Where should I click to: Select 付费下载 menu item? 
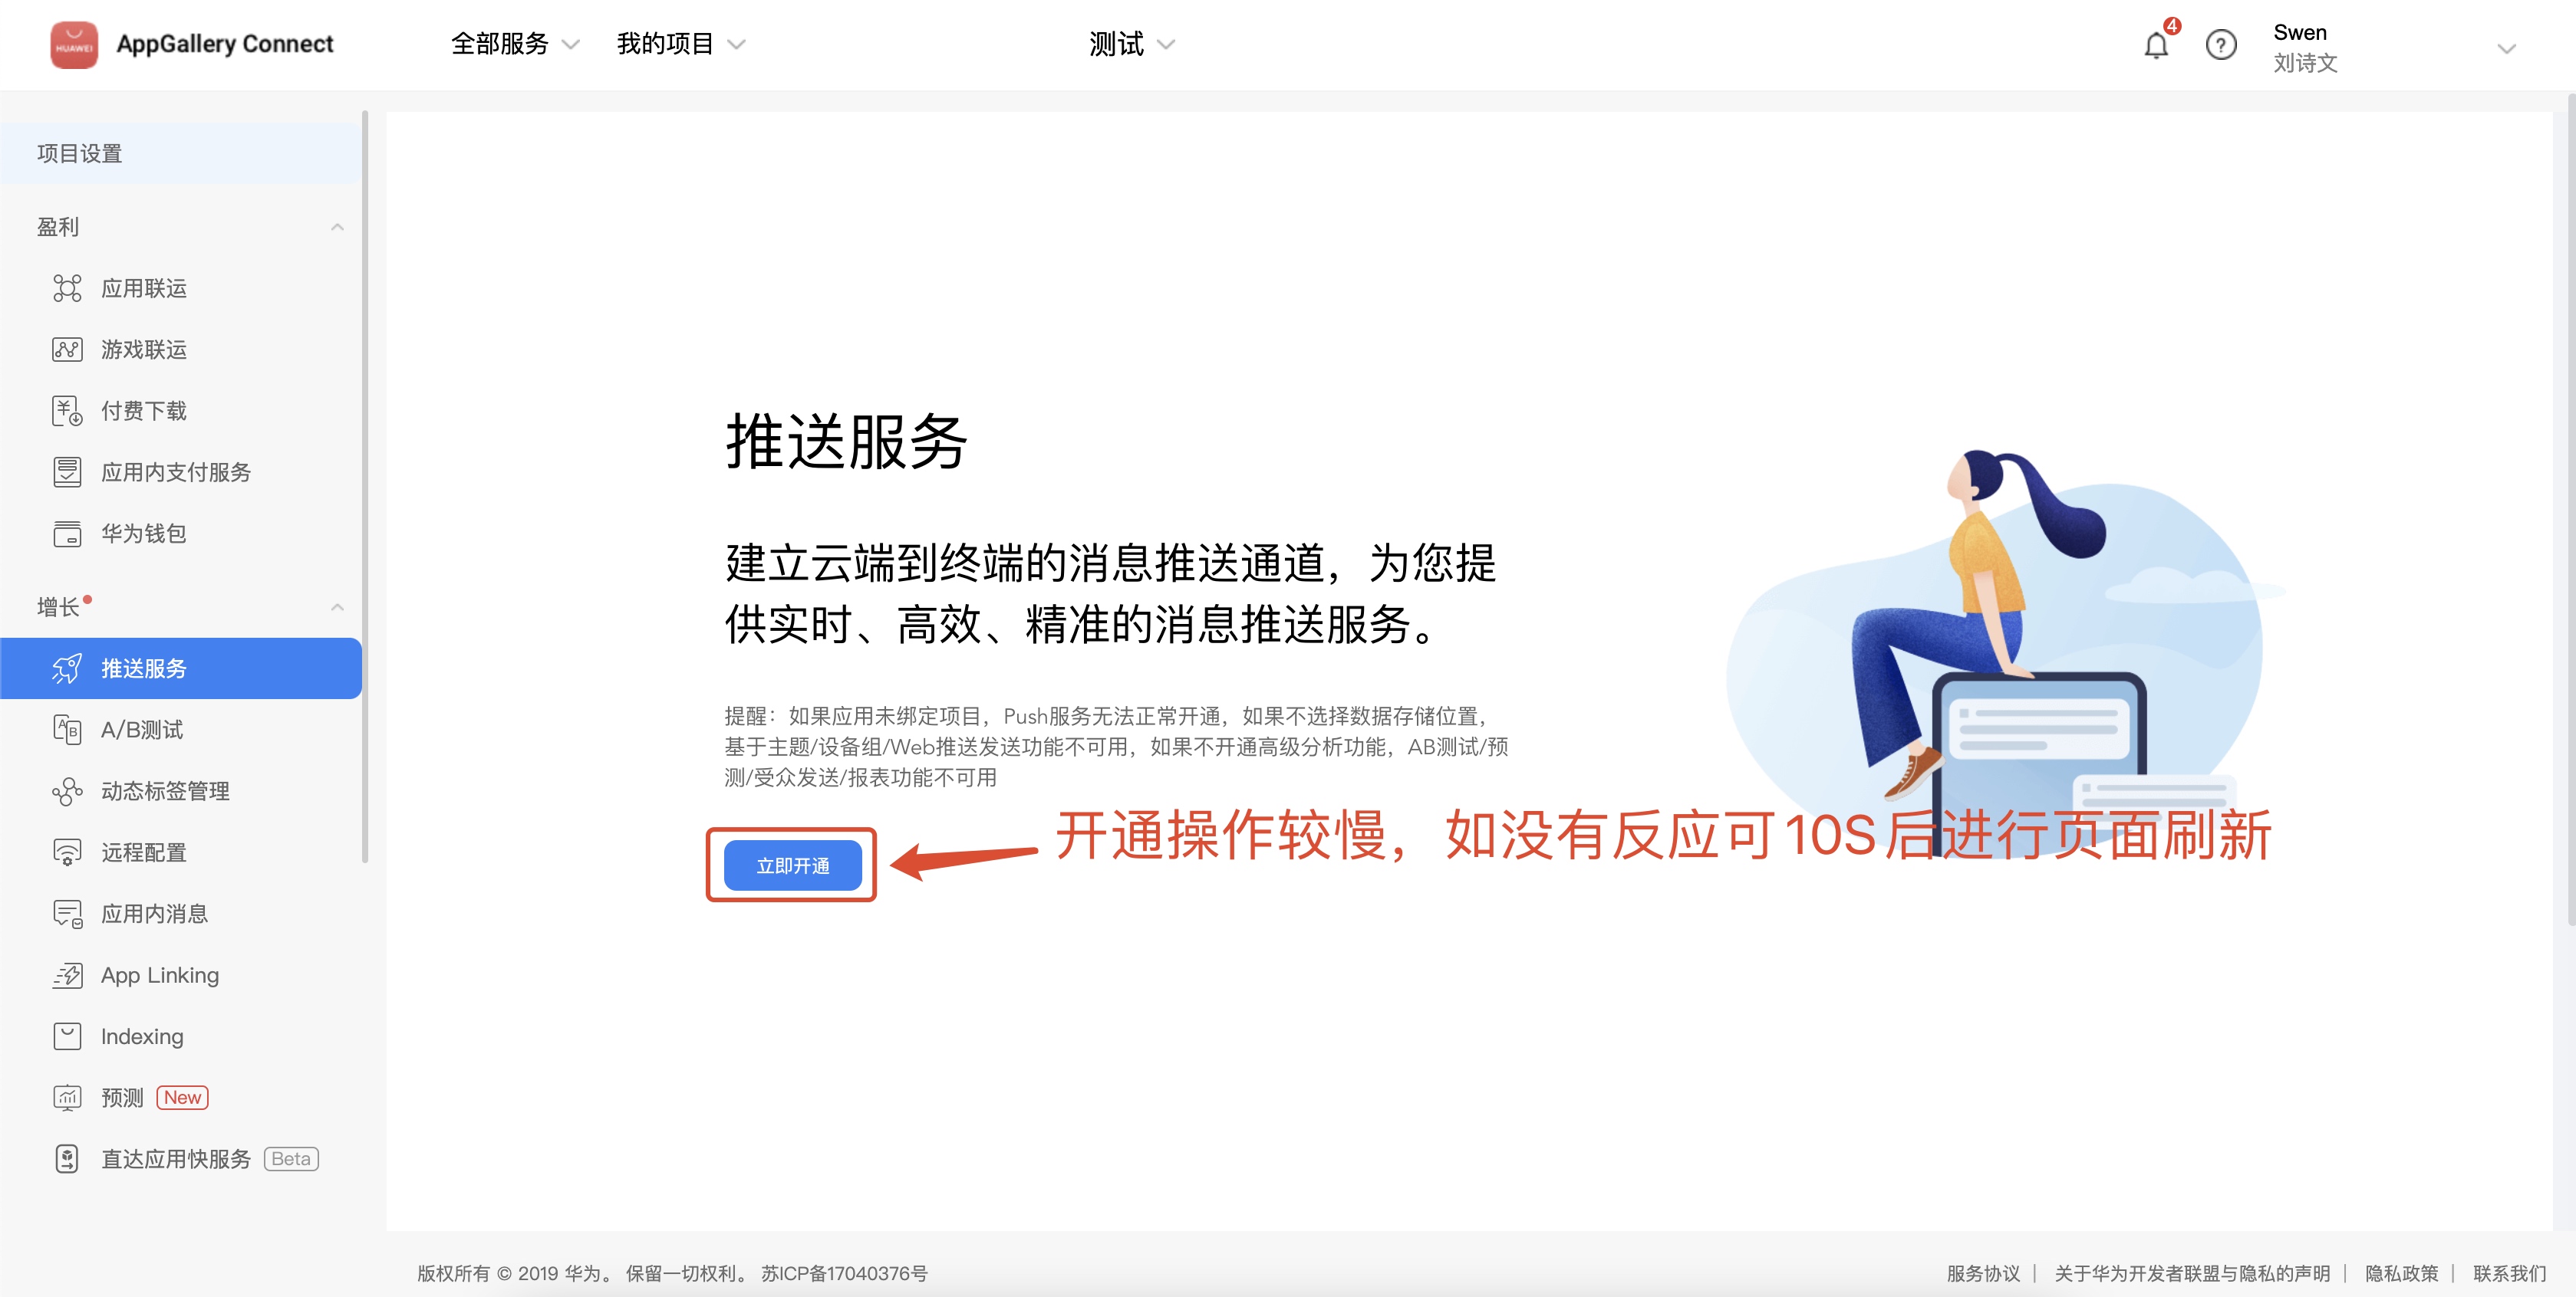point(181,411)
